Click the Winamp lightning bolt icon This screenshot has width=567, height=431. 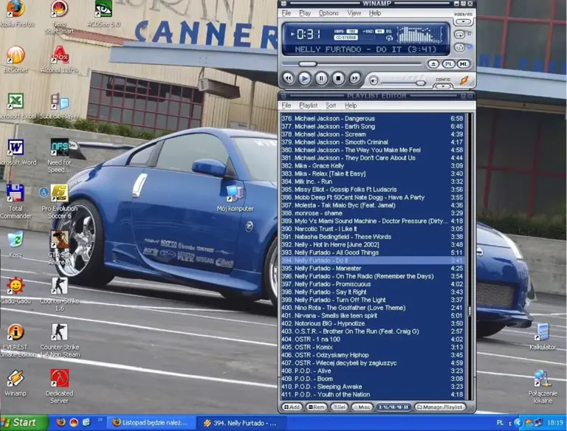point(464,80)
